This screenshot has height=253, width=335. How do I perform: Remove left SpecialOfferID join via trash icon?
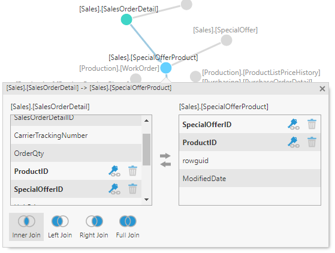(132, 189)
